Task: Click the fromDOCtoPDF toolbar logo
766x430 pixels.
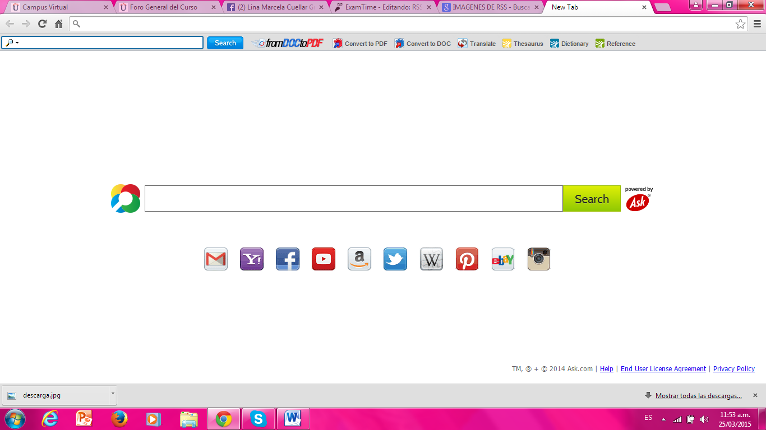Action: [x=288, y=43]
